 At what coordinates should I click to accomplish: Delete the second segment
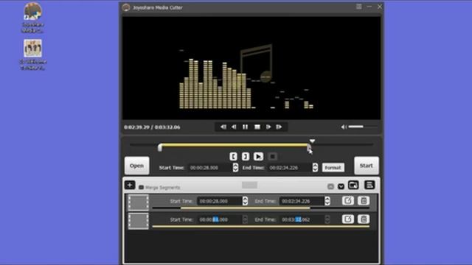[364, 219]
